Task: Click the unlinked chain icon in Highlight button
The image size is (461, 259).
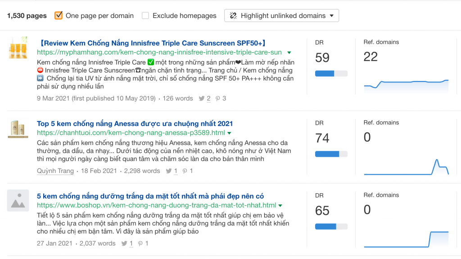Action: [233, 16]
